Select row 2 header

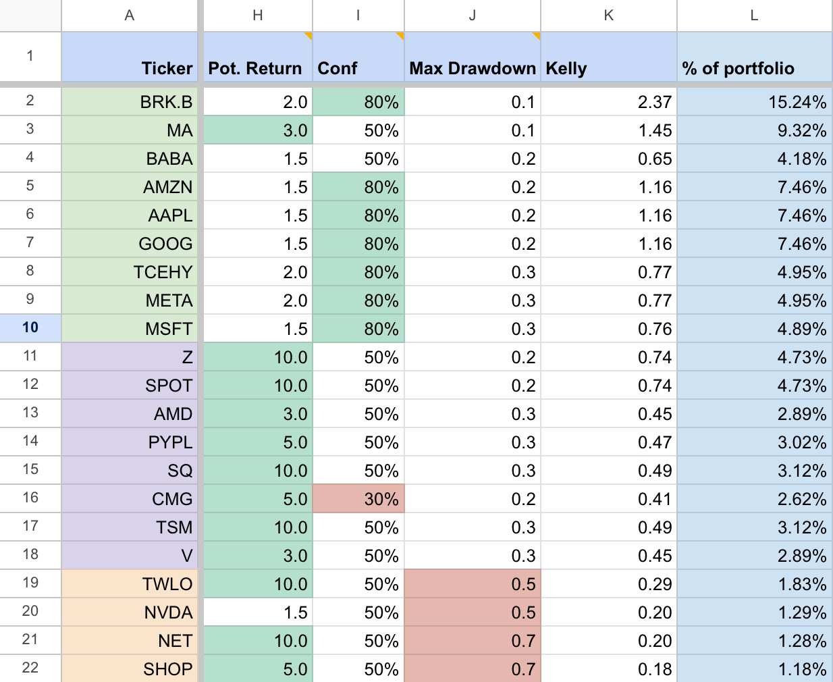30,101
